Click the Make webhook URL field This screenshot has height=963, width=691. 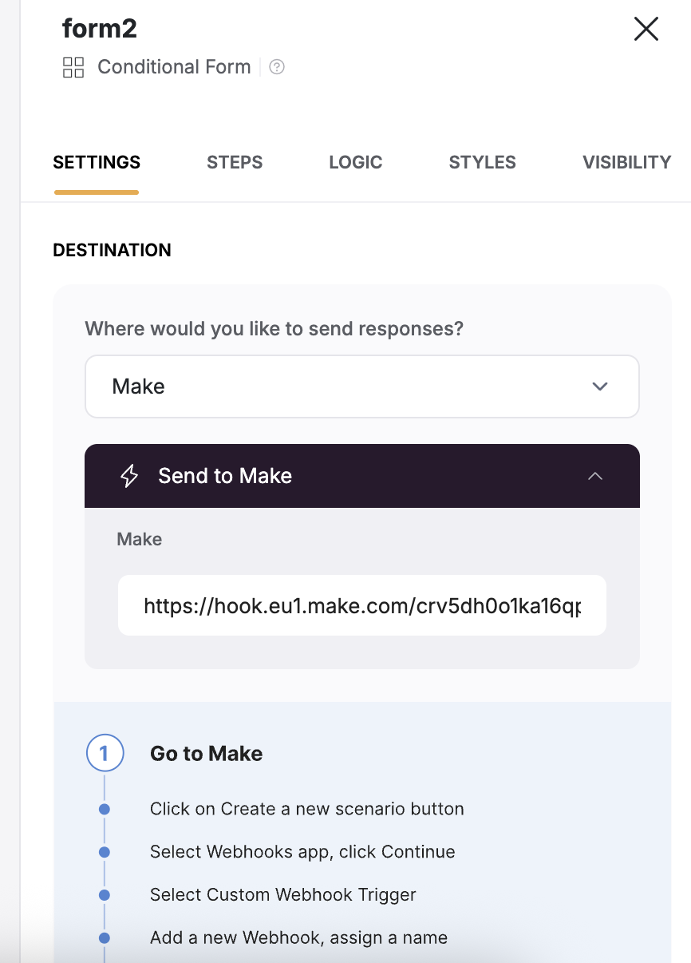point(362,605)
